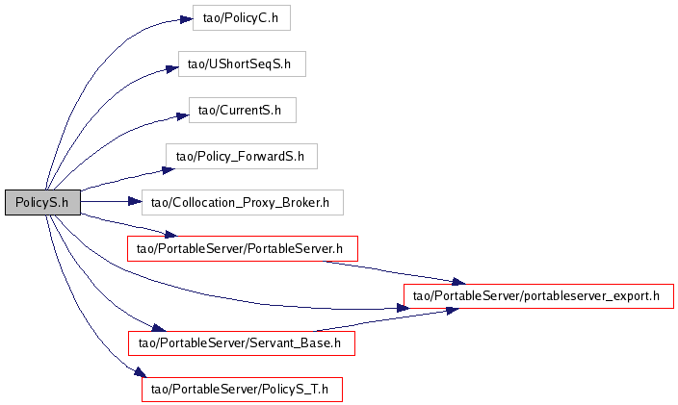Click the arrowhead entering PortableServer.h node

point(169,234)
